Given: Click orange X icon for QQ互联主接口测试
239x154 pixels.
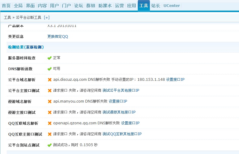Looking at the screenshot, I should pyautogui.click(x=50, y=134).
